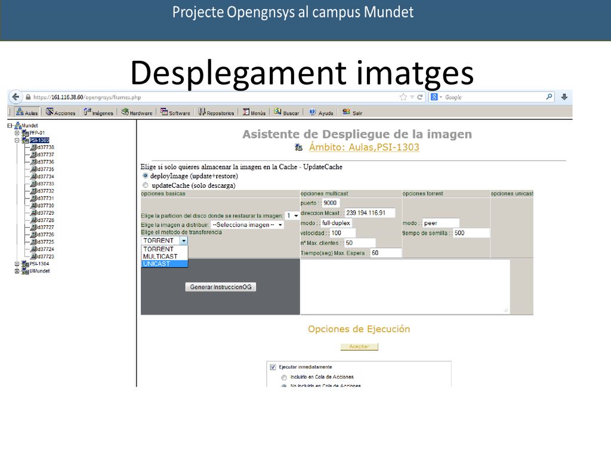Open the Selecciona imagen dropdown

point(247,225)
